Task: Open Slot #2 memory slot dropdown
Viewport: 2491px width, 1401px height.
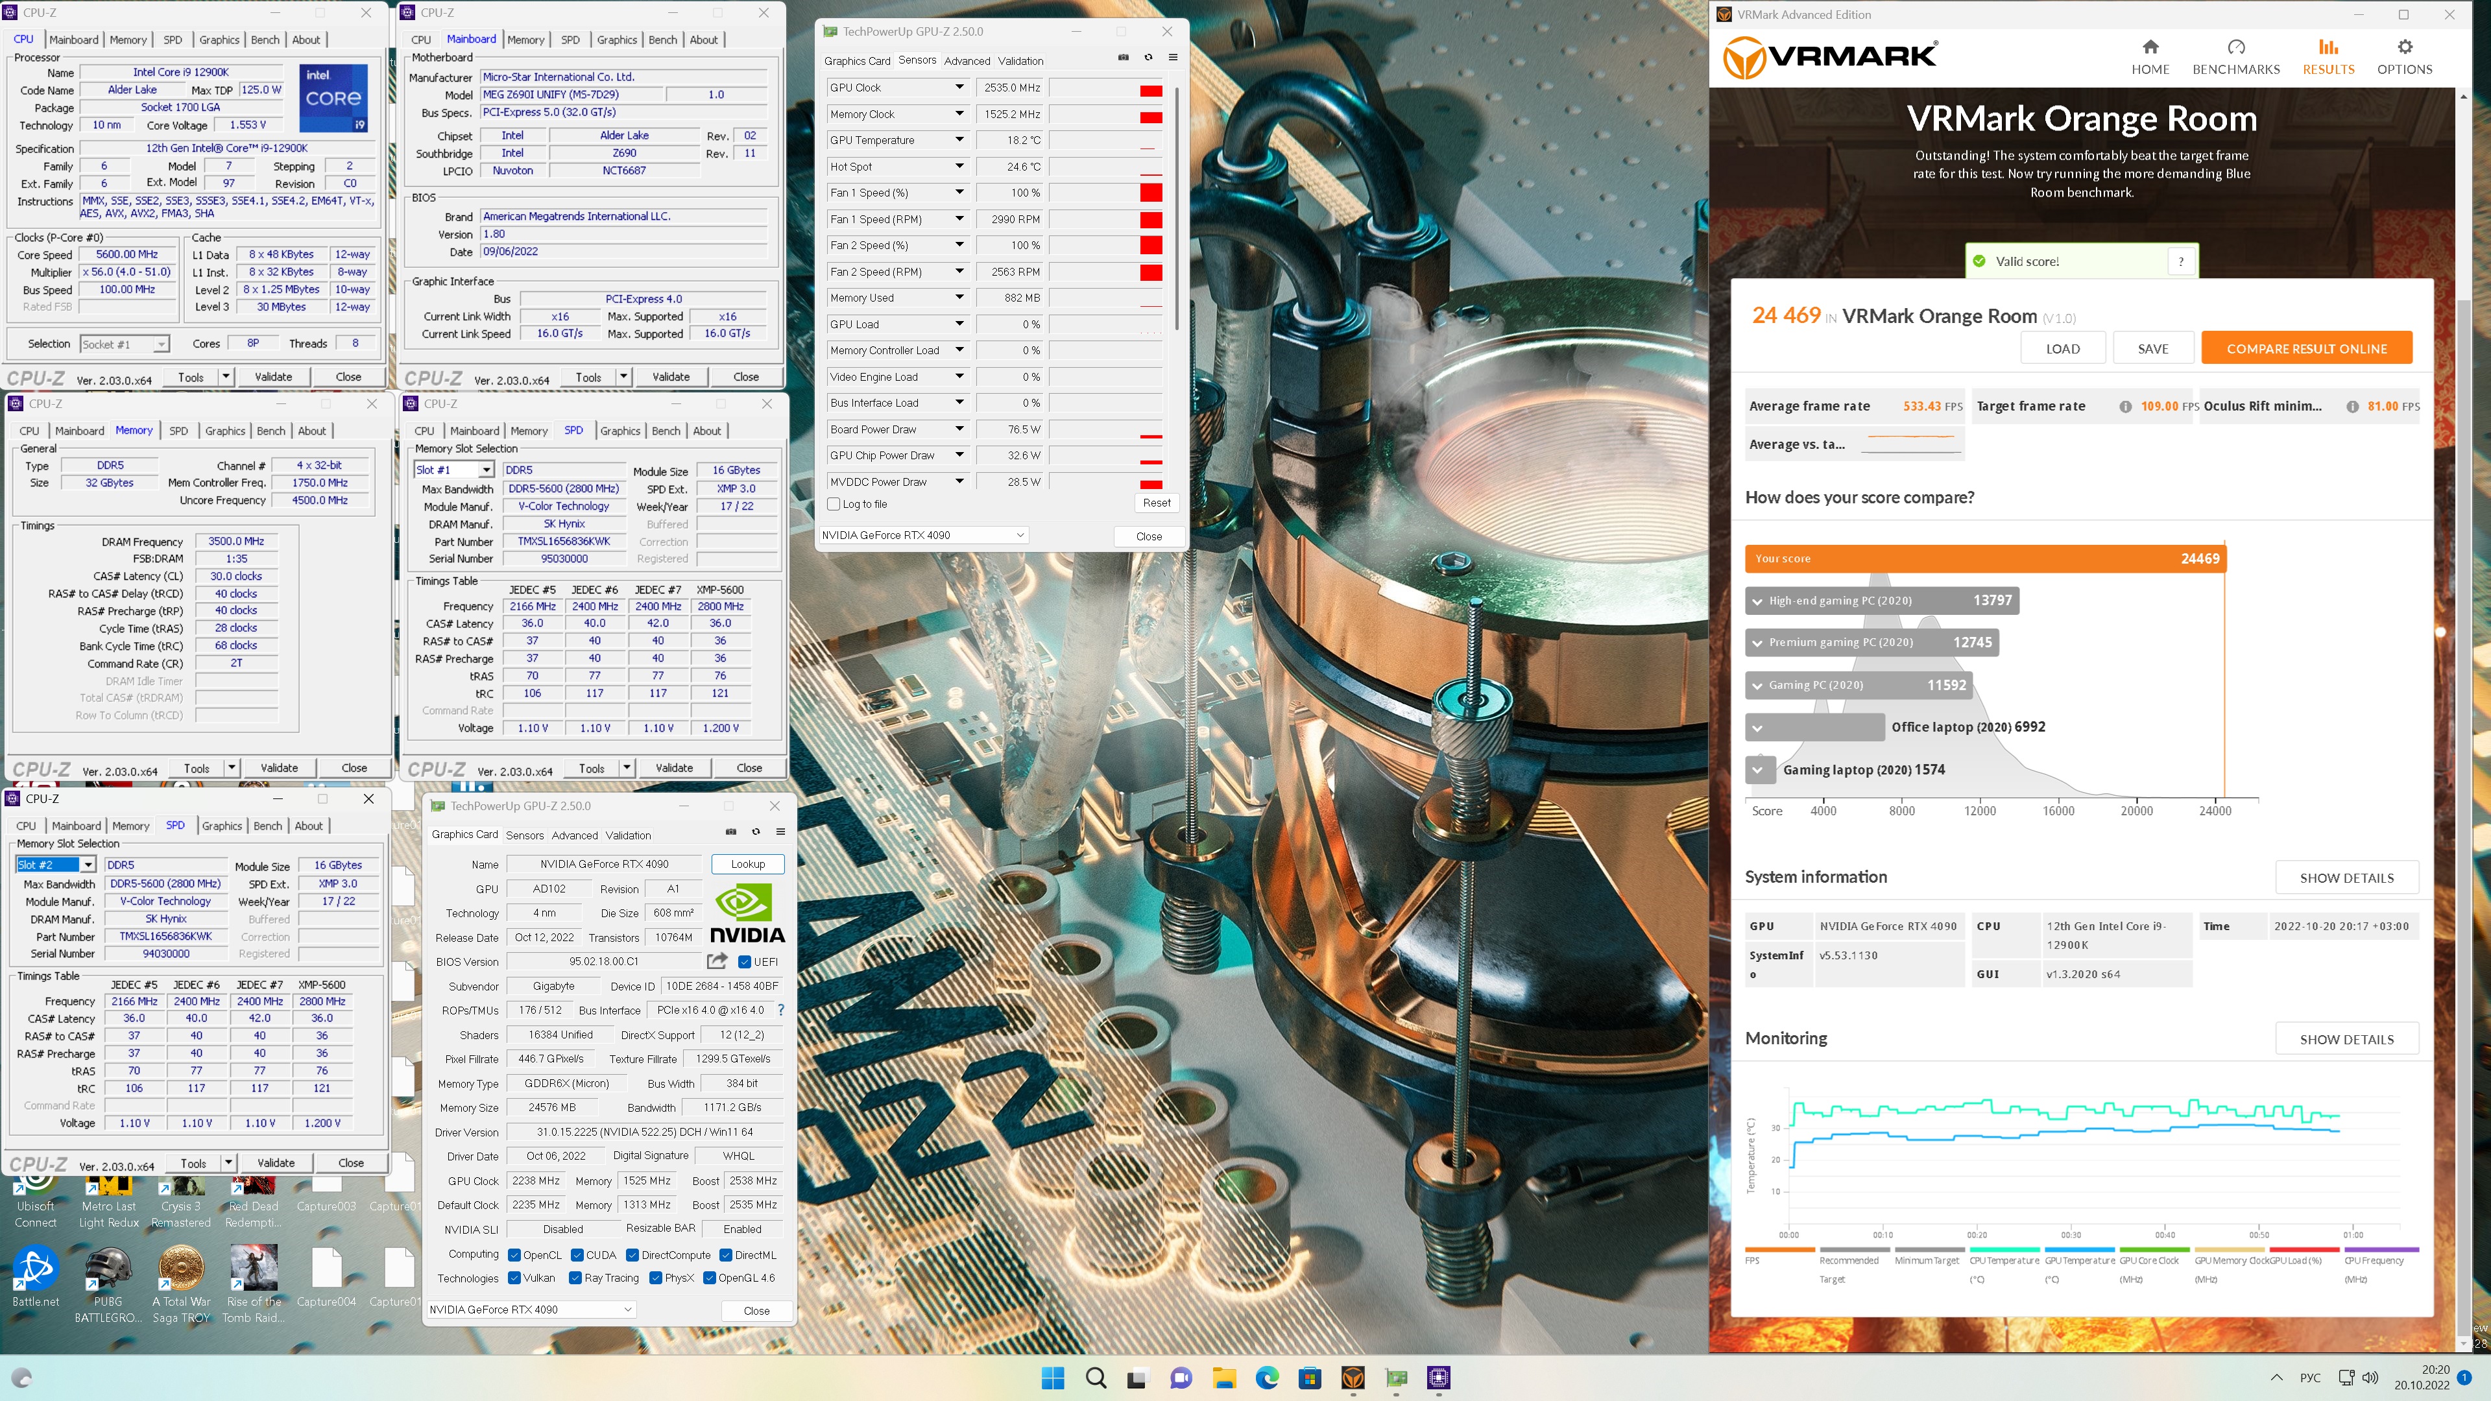Action: [88, 865]
